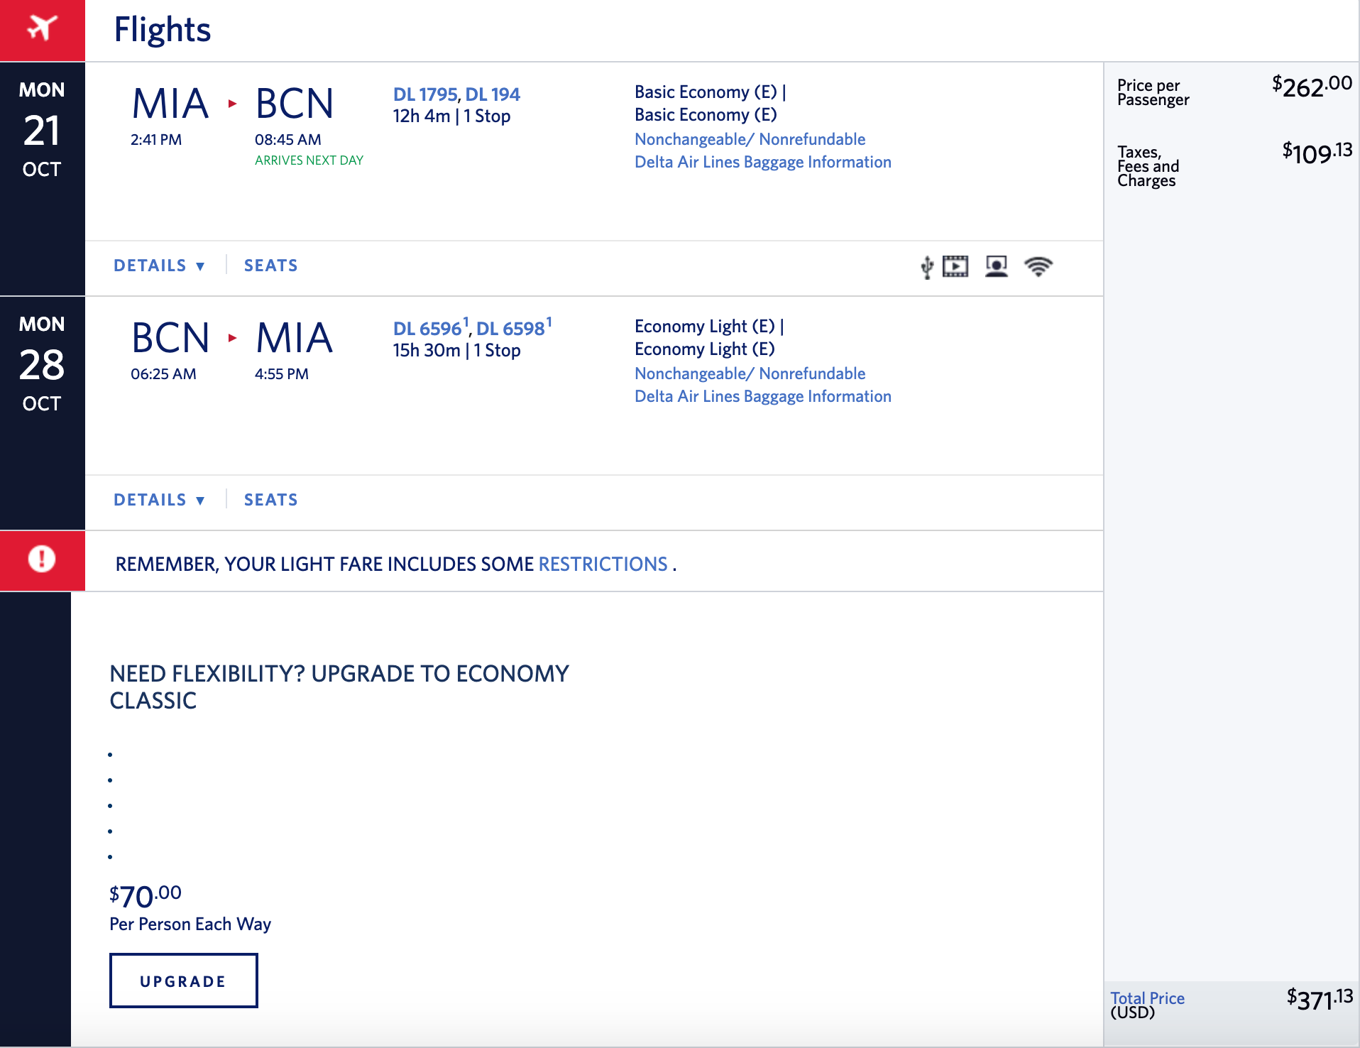Click the Total Price link
Viewport: 1360px width, 1048px height.
1148,998
